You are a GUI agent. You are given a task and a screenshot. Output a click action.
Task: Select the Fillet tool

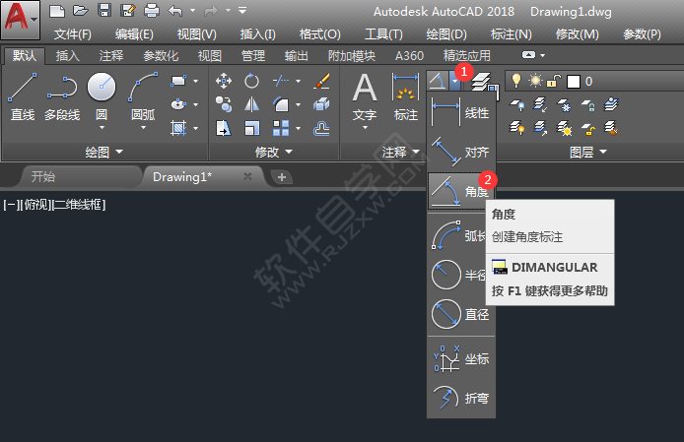coord(281,104)
